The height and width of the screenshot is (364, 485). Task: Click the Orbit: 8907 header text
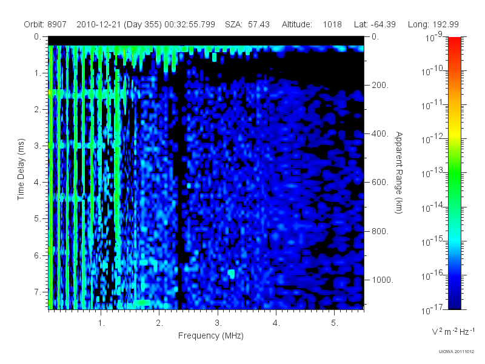(45, 24)
